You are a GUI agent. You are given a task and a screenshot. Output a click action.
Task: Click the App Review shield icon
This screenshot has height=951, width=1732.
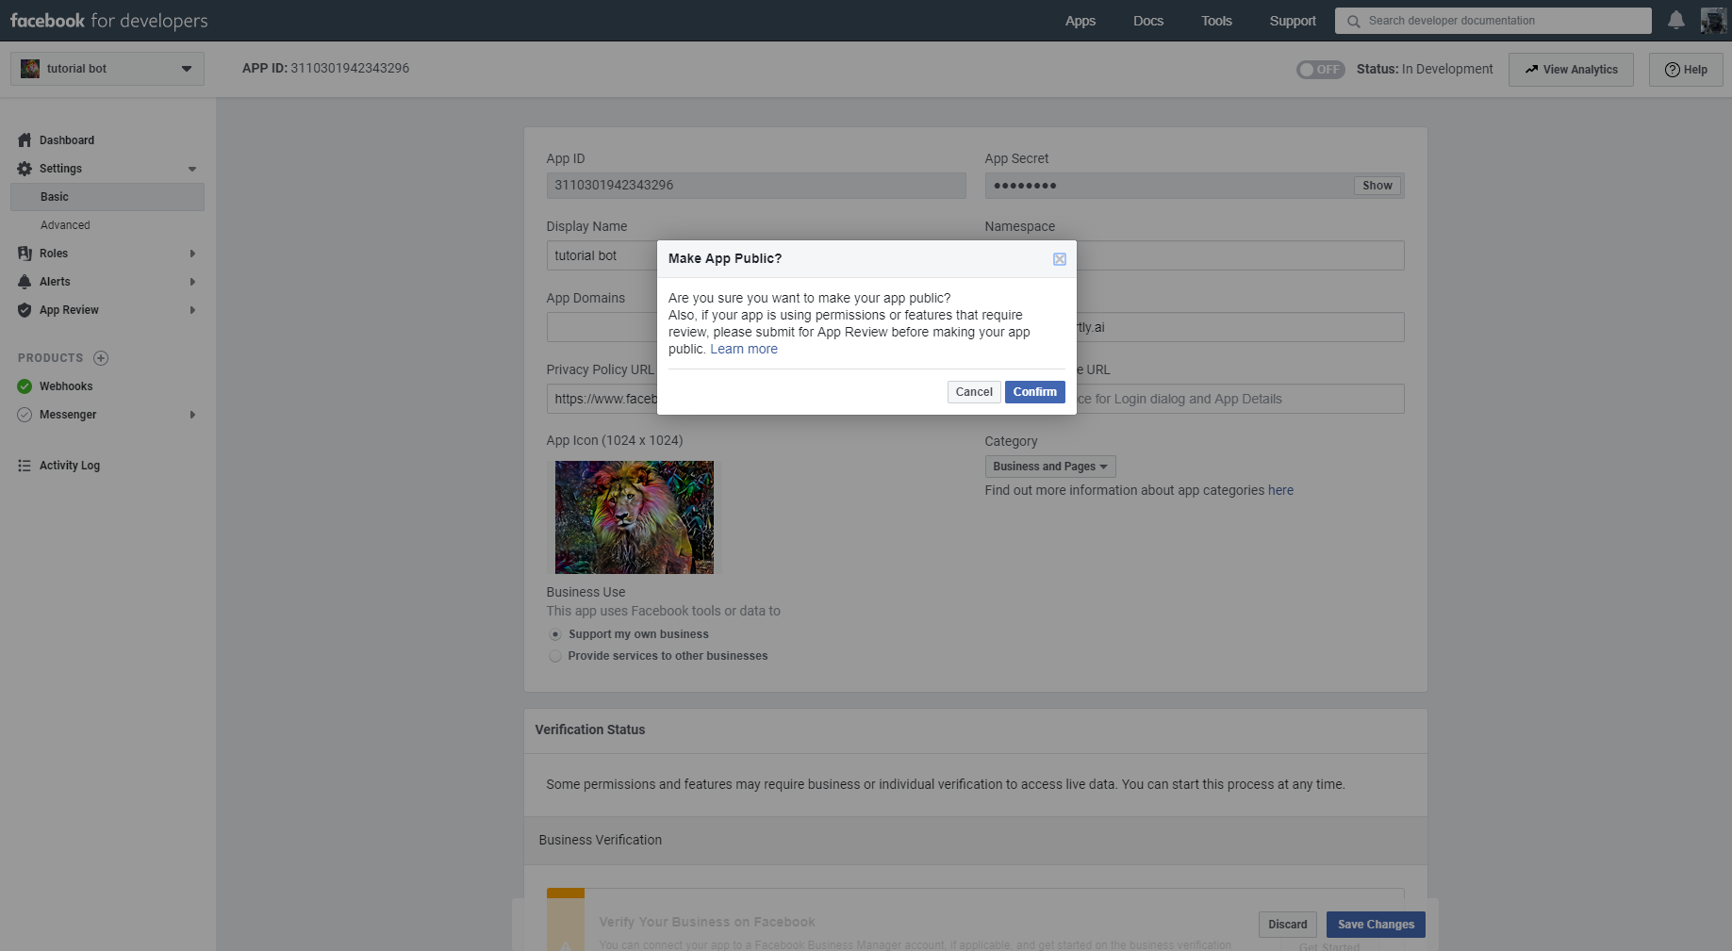tap(25, 309)
